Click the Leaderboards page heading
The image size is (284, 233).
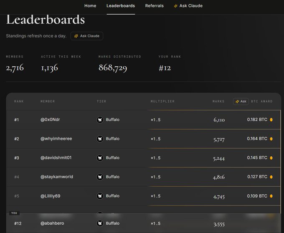click(x=46, y=20)
